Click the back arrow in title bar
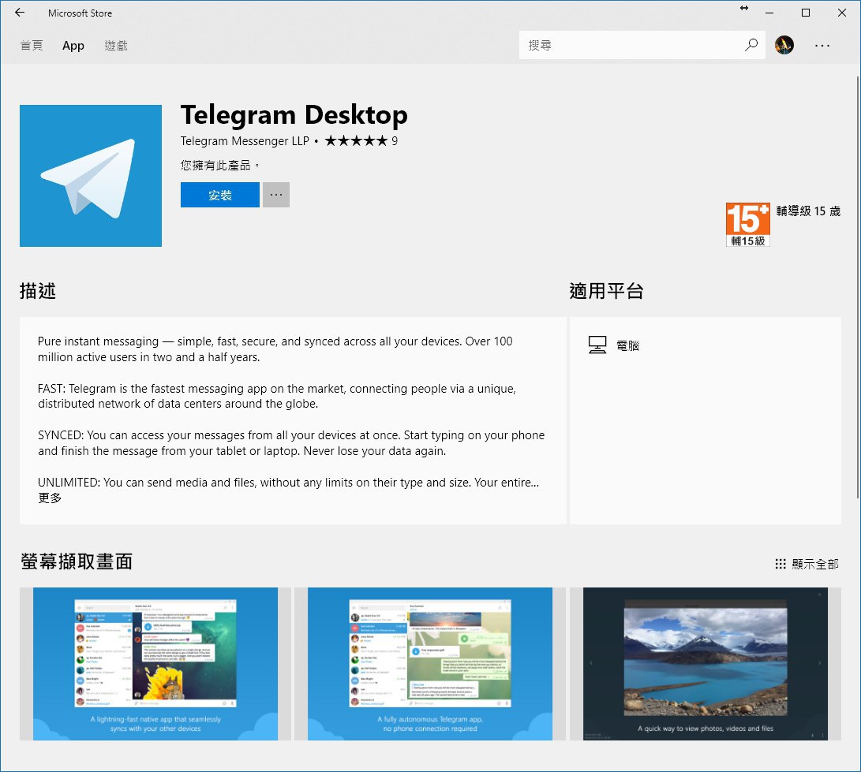Viewport: 861px width, 772px height. (19, 13)
